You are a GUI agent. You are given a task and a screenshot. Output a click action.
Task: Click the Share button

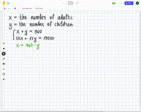click(x=129, y=3)
